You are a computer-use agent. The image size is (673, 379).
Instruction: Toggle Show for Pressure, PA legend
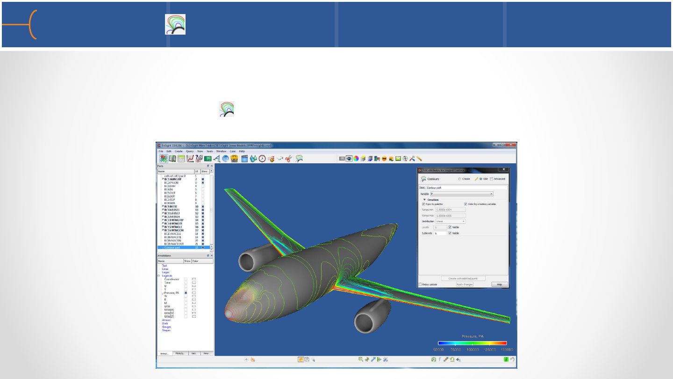click(x=186, y=293)
